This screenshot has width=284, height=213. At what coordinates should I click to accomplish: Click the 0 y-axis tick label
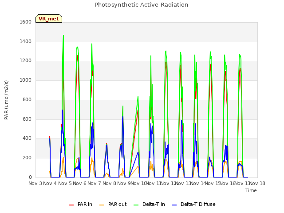tap(30, 177)
